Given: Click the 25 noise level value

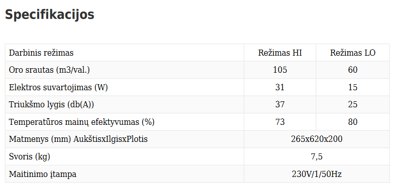Looking at the screenshot, I should click(353, 104).
